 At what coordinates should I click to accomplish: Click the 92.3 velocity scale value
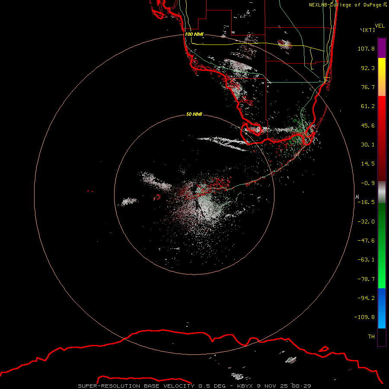pos(368,68)
